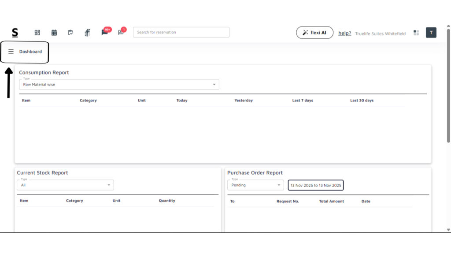This screenshot has height=254, width=451.
Task: Open the T user profile avatar
Action: point(431,33)
